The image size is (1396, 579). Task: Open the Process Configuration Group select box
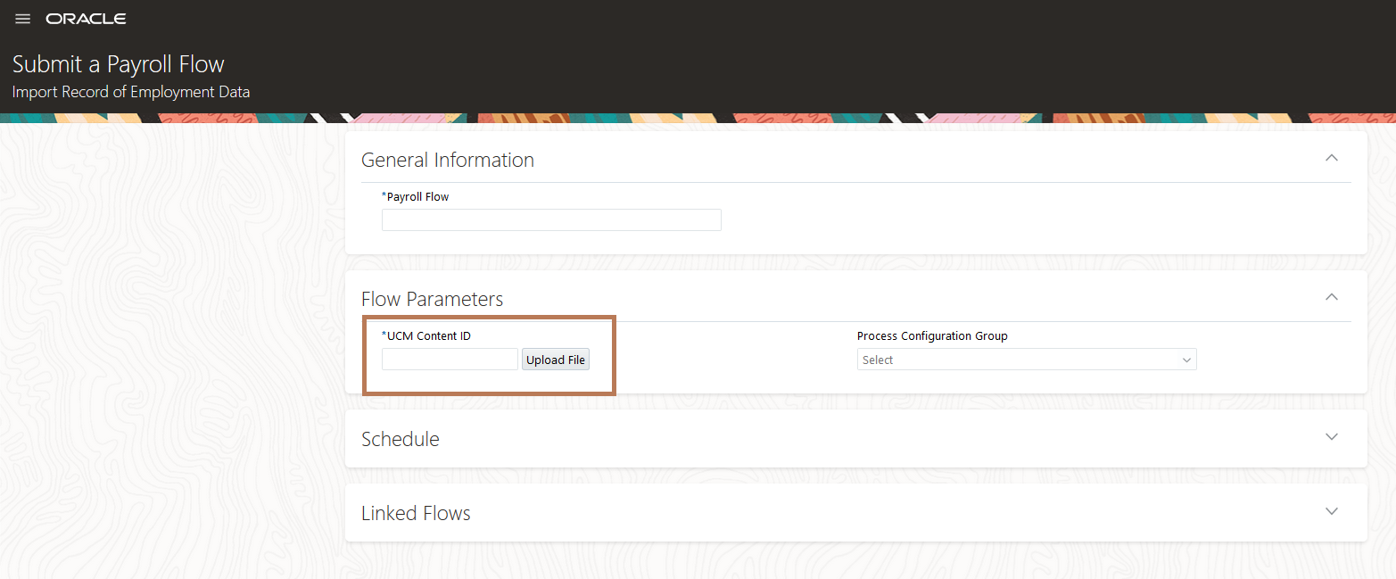[1017, 360]
